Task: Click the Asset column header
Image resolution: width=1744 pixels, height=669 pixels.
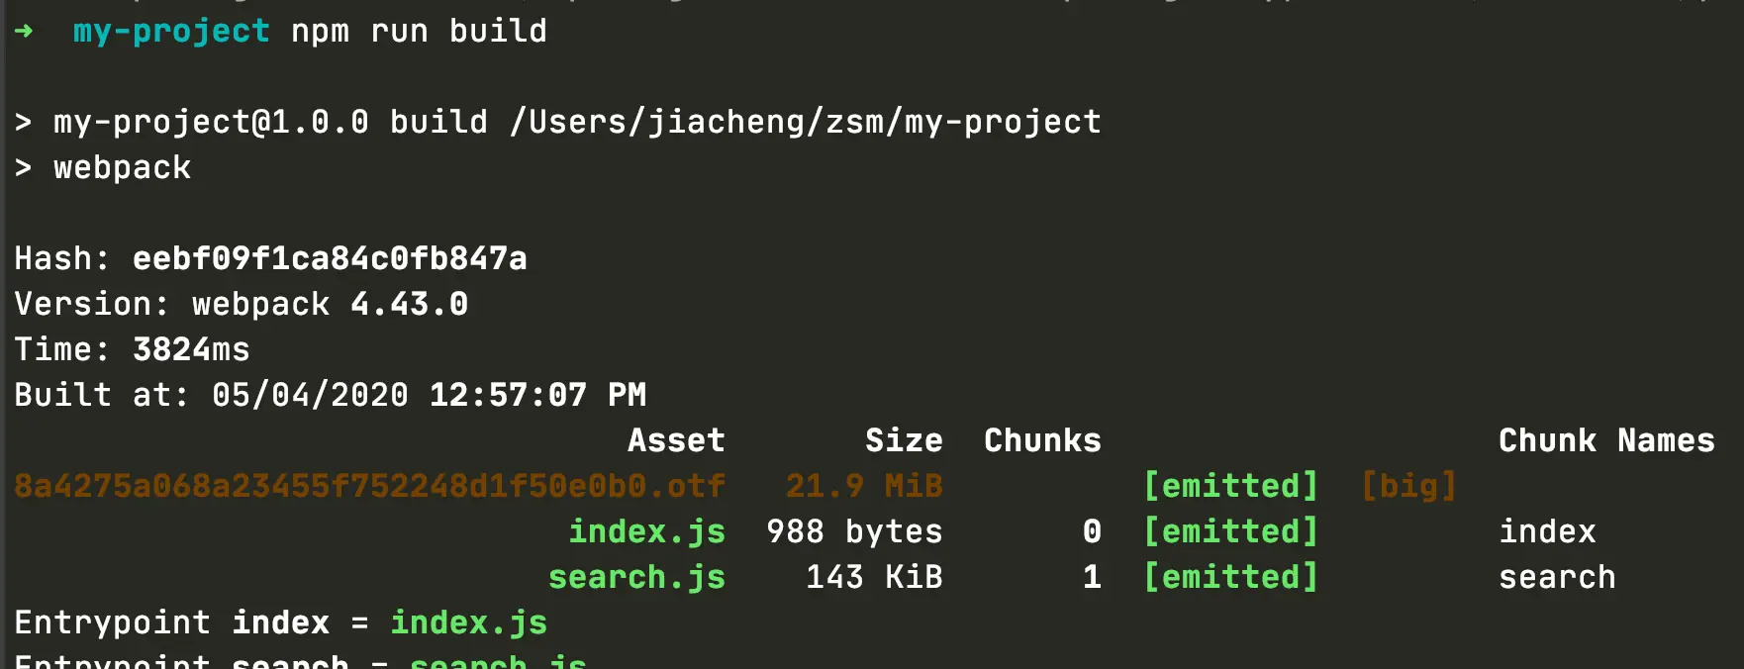Action: [676, 440]
